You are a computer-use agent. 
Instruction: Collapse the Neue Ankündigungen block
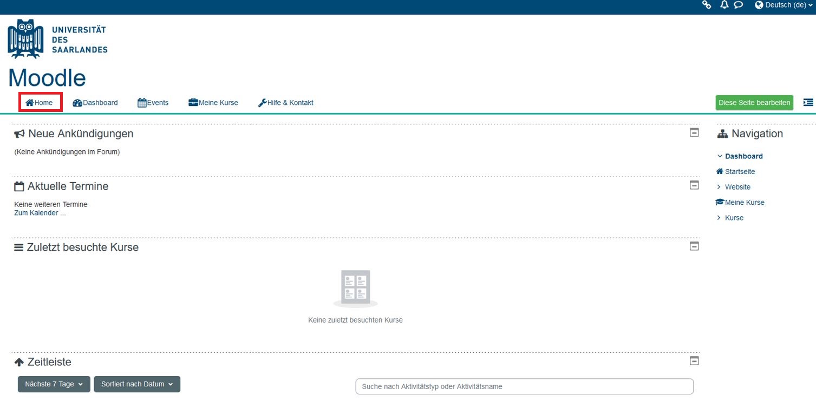(x=694, y=132)
